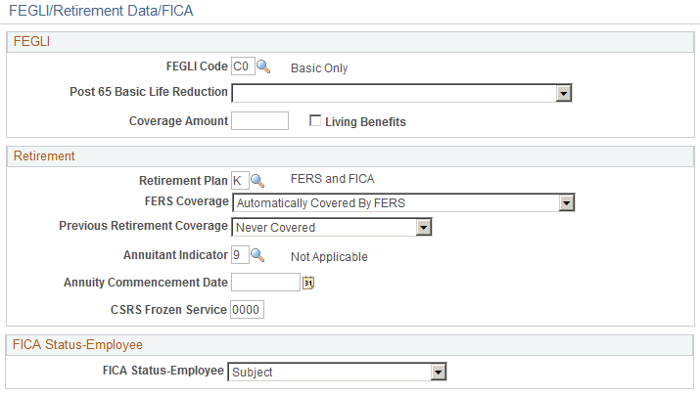The height and width of the screenshot is (396, 700).
Task: Click the 'FERS and FICA' description text
Action: click(332, 179)
